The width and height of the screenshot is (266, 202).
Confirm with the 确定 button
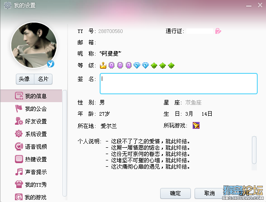click(176, 193)
